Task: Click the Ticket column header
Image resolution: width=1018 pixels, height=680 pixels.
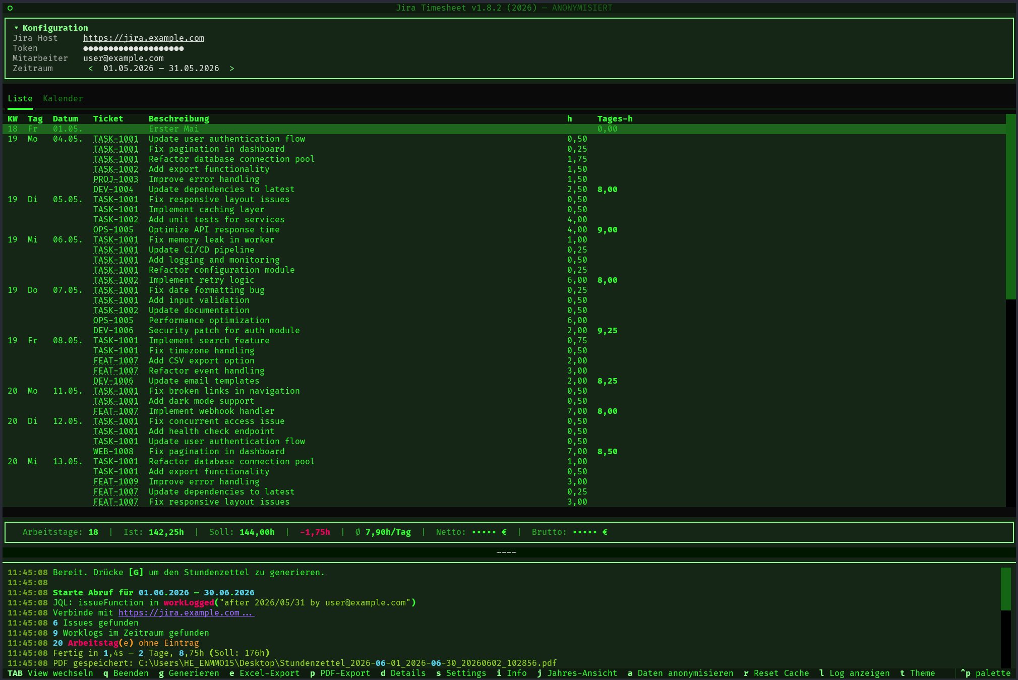Action: point(108,118)
